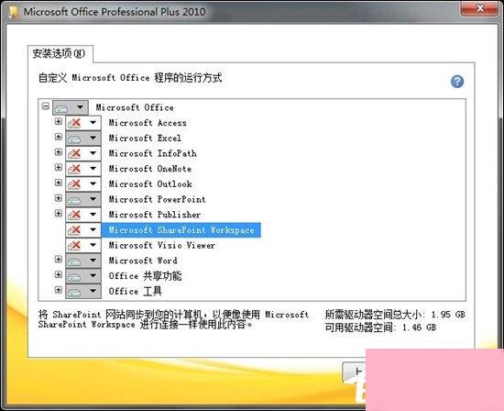The height and width of the screenshot is (411, 504).
Task: Open install-state dropdown for Microsoft Office root
Action: (71, 107)
